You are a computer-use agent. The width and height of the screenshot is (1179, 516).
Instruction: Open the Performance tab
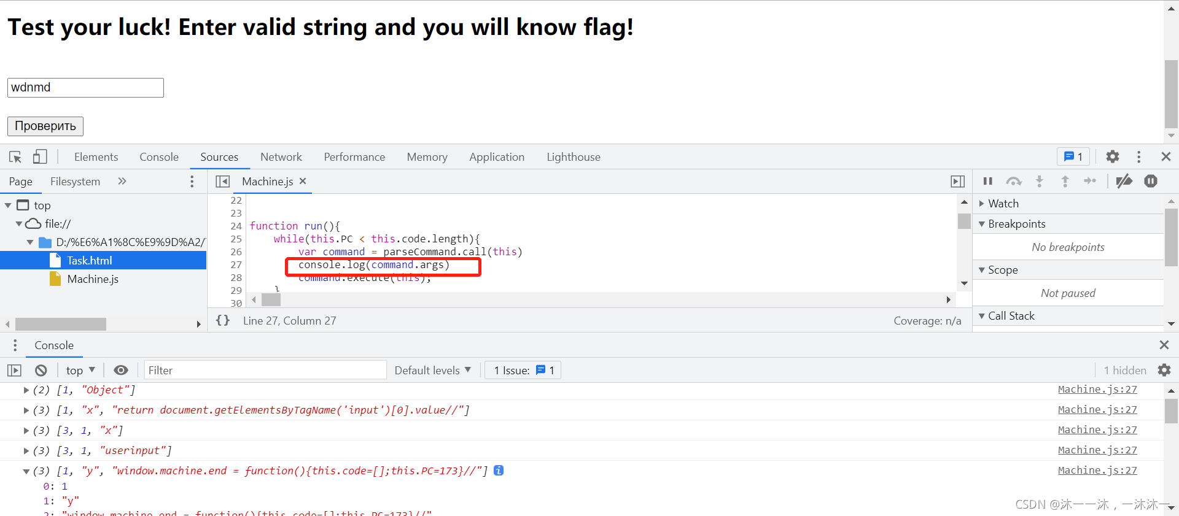(x=354, y=157)
